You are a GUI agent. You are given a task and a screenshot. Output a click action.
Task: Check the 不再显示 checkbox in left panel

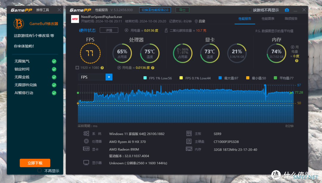tap(40, 170)
